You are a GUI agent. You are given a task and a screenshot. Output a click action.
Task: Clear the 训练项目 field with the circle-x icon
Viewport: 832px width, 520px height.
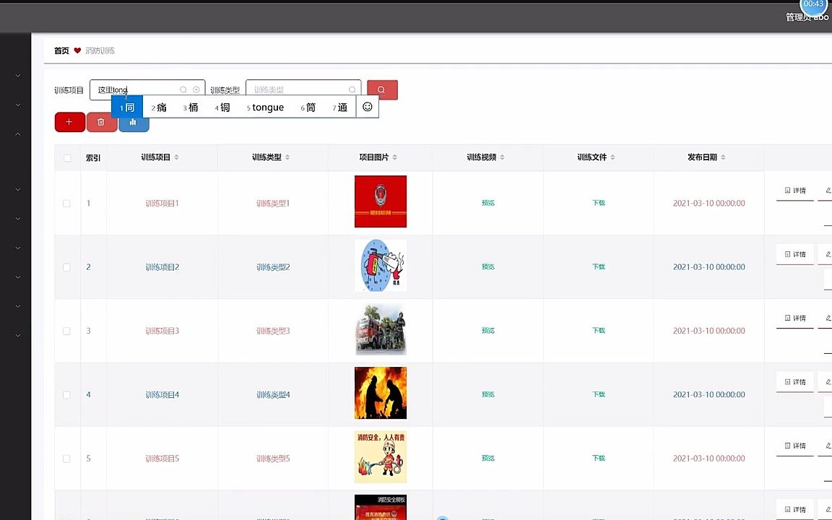pyautogui.click(x=196, y=89)
